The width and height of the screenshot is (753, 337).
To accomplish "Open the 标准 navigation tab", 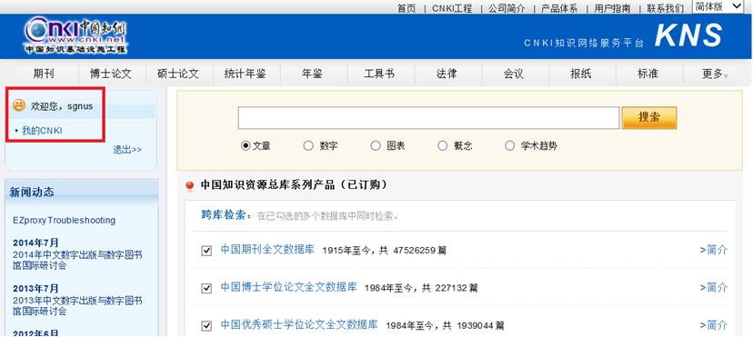I will click(648, 74).
